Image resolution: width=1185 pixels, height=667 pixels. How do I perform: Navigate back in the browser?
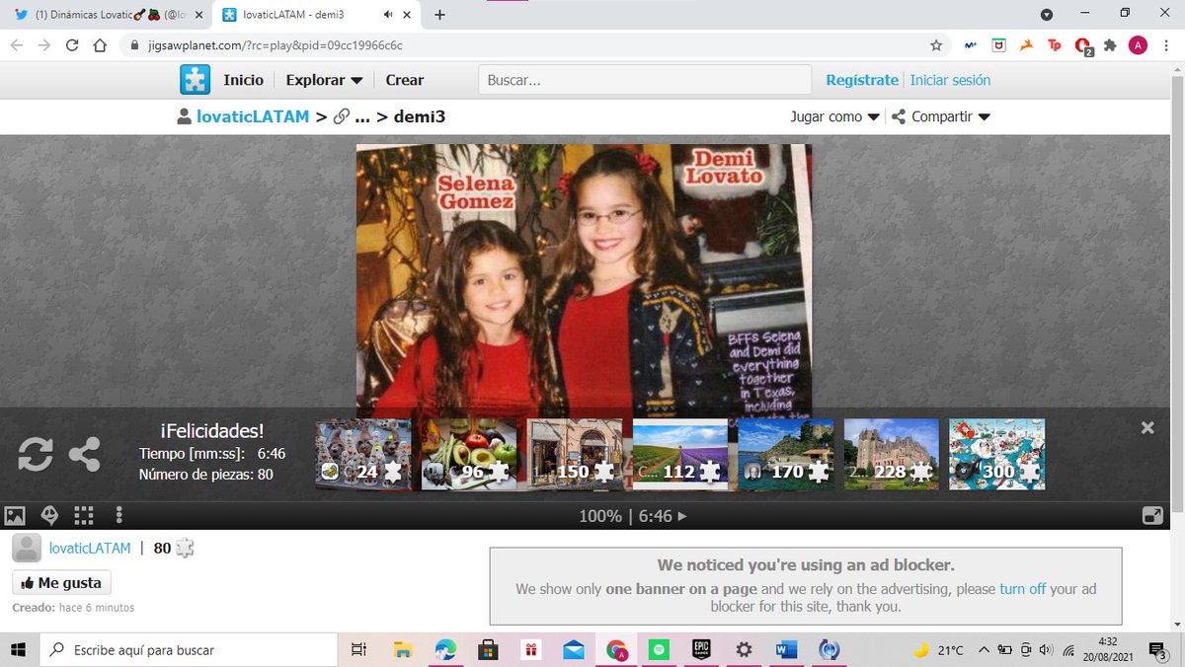click(17, 45)
